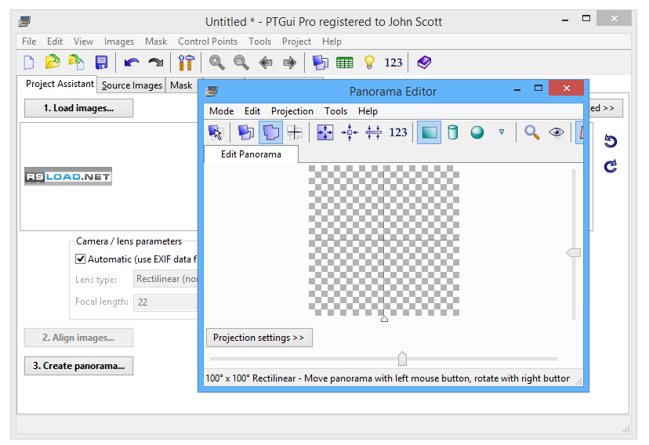Open Projection menu in Panorama Editor

pyautogui.click(x=292, y=111)
